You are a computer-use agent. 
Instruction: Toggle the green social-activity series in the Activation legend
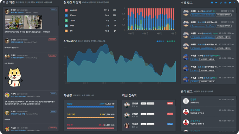click(171, 41)
